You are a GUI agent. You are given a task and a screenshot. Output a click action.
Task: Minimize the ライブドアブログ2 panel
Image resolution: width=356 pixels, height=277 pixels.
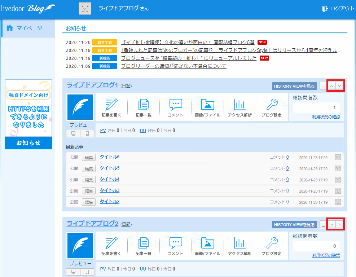324,225
